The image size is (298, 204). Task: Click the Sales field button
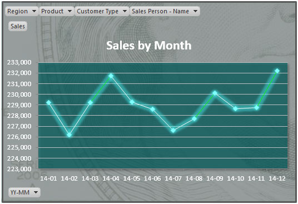(18, 26)
